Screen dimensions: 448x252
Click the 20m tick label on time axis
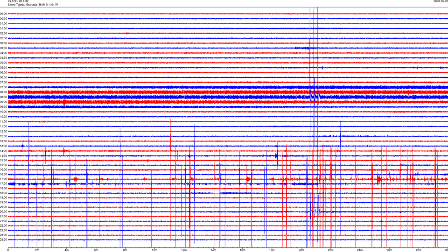(301, 250)
